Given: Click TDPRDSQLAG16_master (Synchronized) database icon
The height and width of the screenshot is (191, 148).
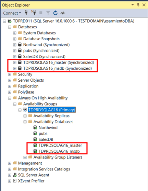Looking at the screenshot, I should point(20,62).
